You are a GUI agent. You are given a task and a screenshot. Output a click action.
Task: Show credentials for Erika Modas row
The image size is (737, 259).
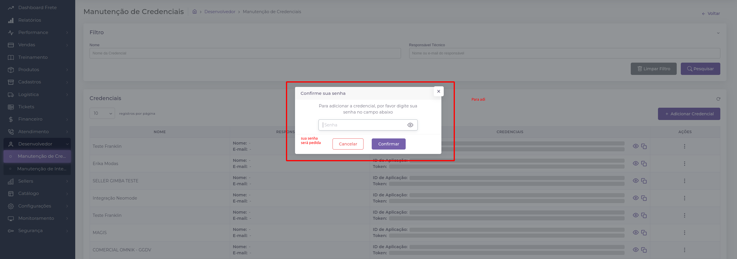point(635,163)
